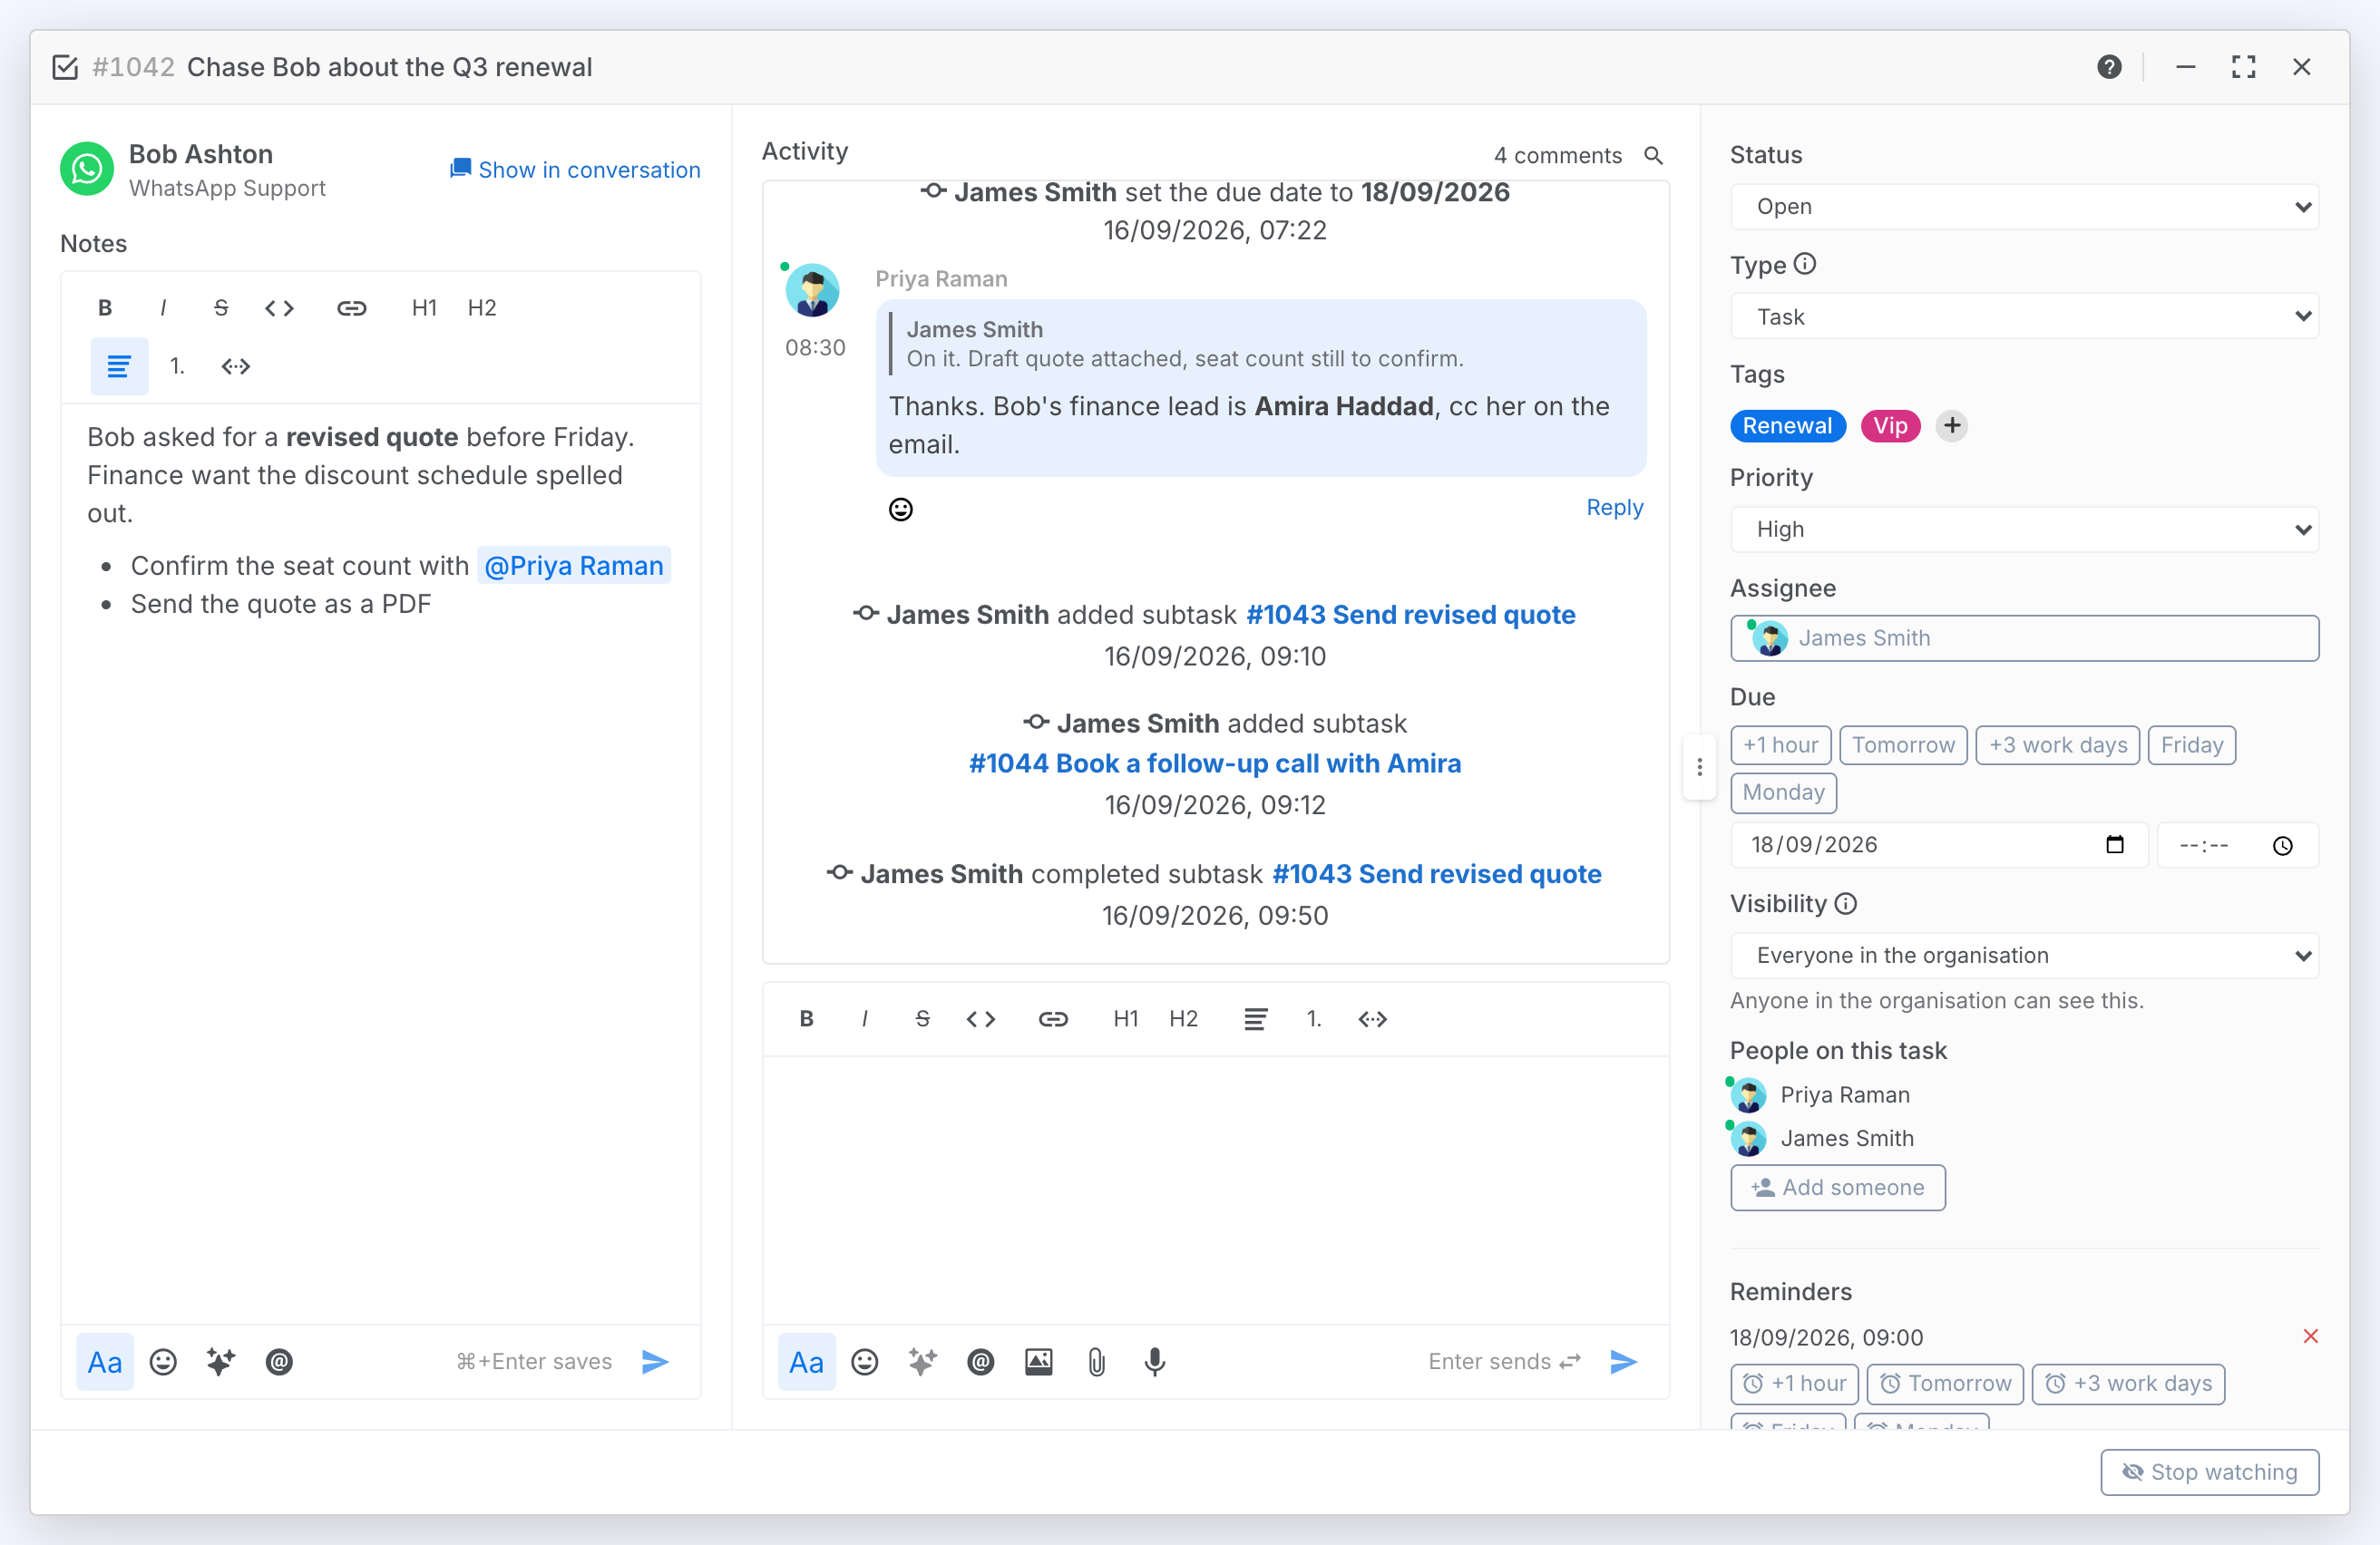Set due to Tomorrow
This screenshot has height=1545, width=2380.
[1903, 745]
